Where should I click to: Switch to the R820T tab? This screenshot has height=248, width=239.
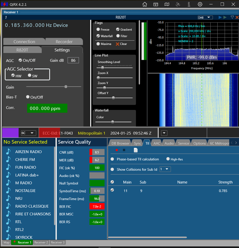coord(22,50)
